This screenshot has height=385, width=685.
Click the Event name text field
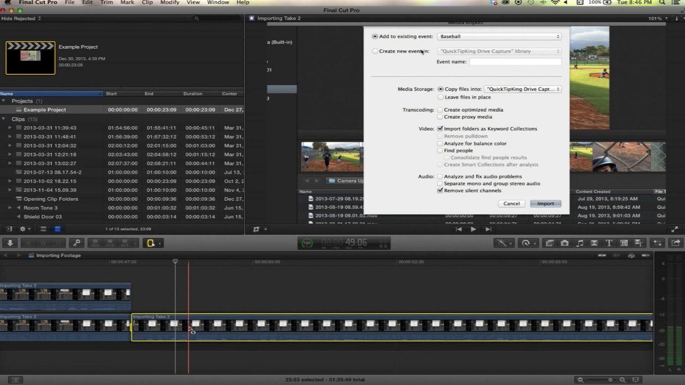(x=515, y=62)
